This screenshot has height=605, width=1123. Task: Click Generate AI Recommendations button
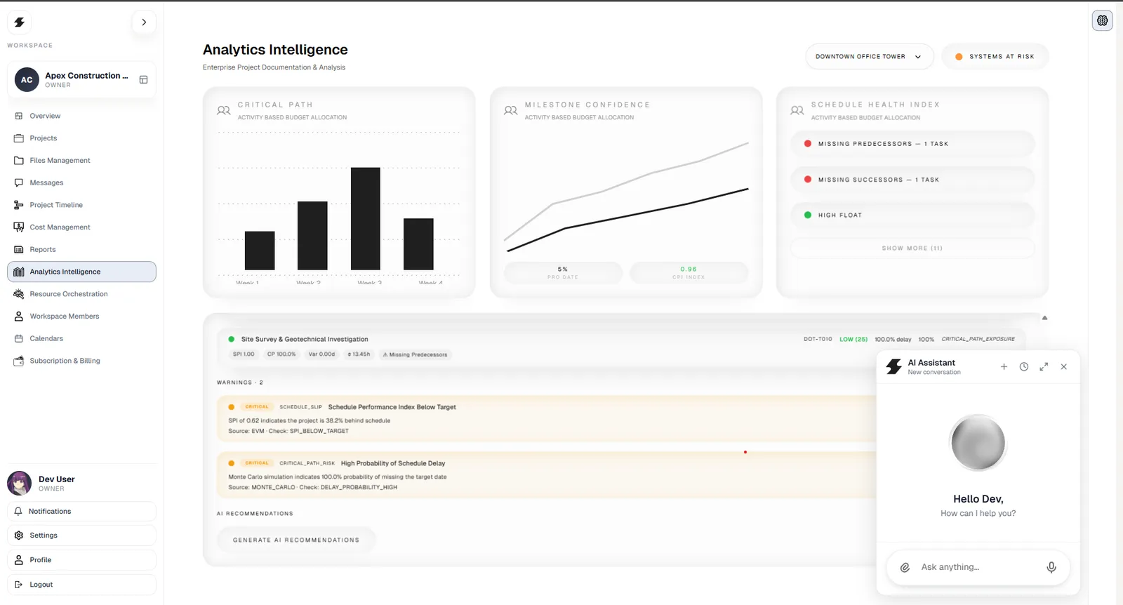[295, 540]
